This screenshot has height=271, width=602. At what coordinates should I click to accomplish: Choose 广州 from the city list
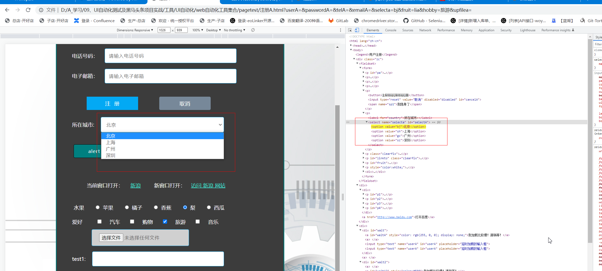(162, 149)
